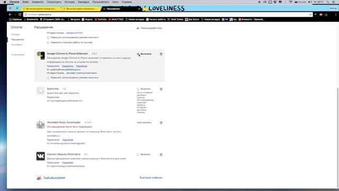Open the Загрузки bookmark
This screenshot has width=339, height=191.
pyautogui.click(x=74, y=20)
